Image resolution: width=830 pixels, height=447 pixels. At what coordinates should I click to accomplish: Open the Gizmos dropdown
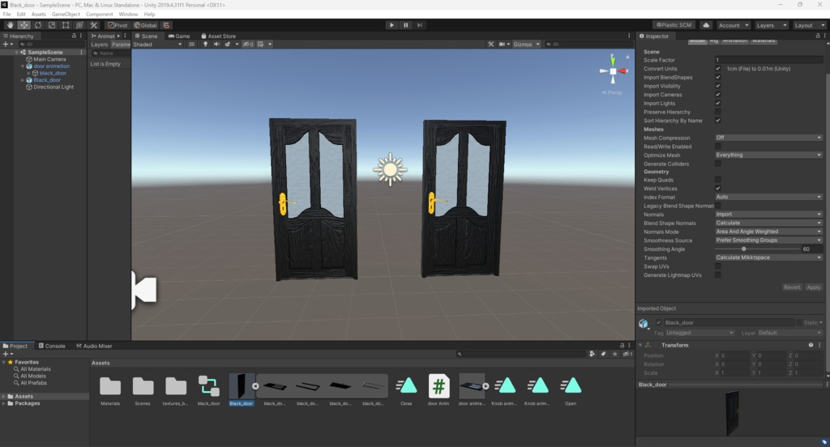526,45
